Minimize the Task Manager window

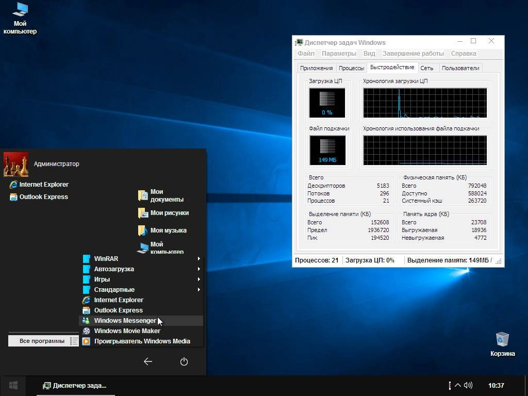pyautogui.click(x=460, y=41)
